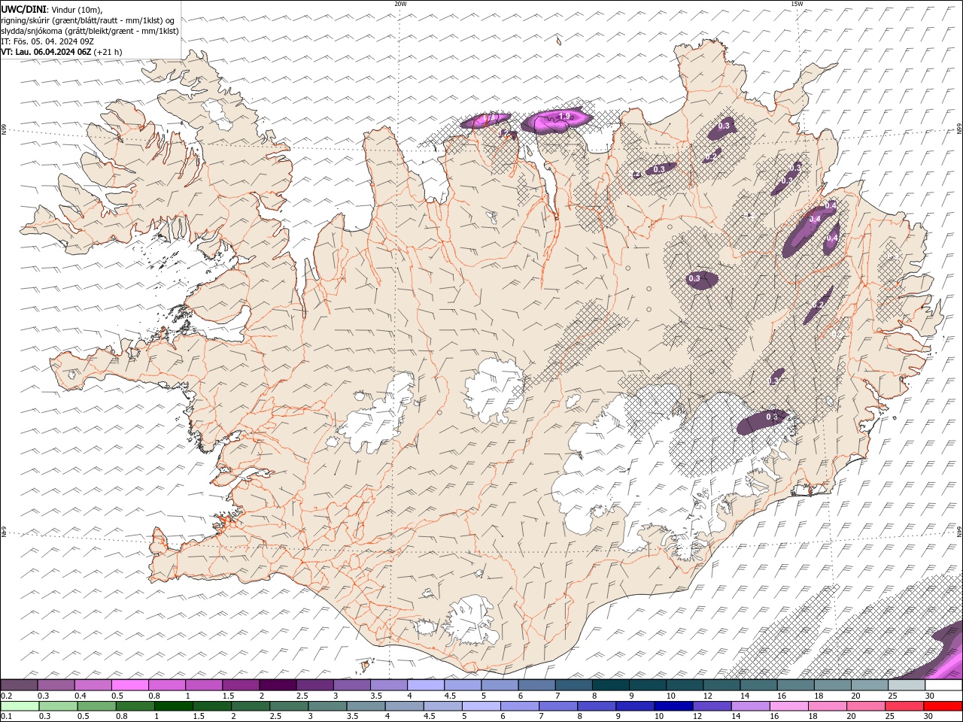Pick lower legend light pink swatch labeled 16
963x722 pixels.
788,706
